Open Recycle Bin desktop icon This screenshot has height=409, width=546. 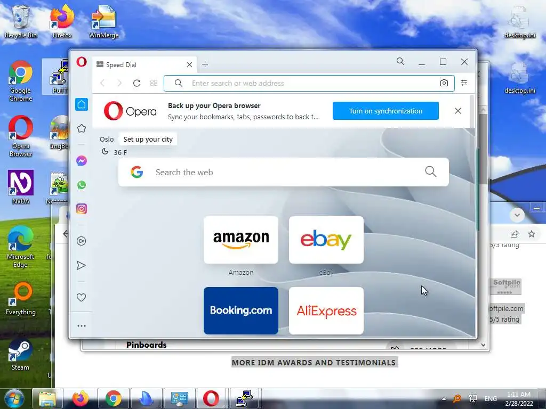point(21,21)
